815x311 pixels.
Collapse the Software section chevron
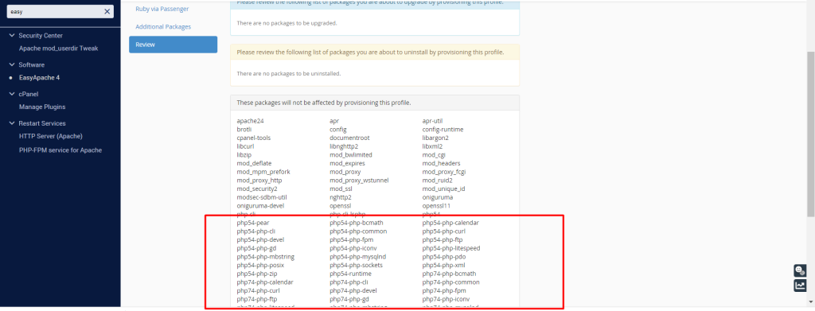click(x=11, y=65)
